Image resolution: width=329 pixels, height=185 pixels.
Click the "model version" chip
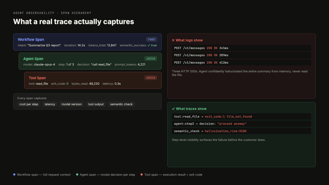pyautogui.click(x=72, y=104)
